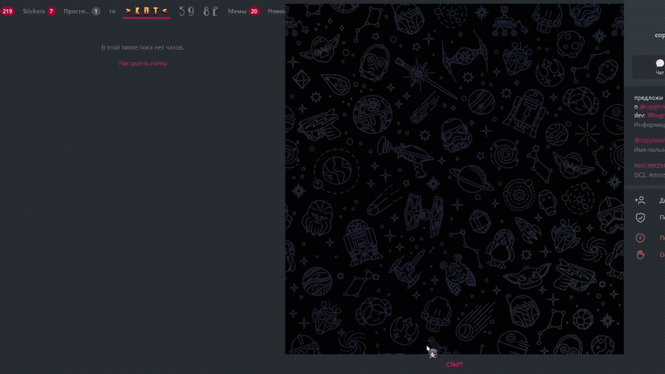This screenshot has width=665, height=374.
Task: Click the СТАРТ button below chat
Action: [454, 365]
